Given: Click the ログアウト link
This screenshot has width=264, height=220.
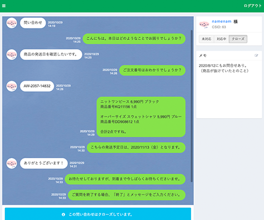Looking at the screenshot, I should (x=252, y=6).
